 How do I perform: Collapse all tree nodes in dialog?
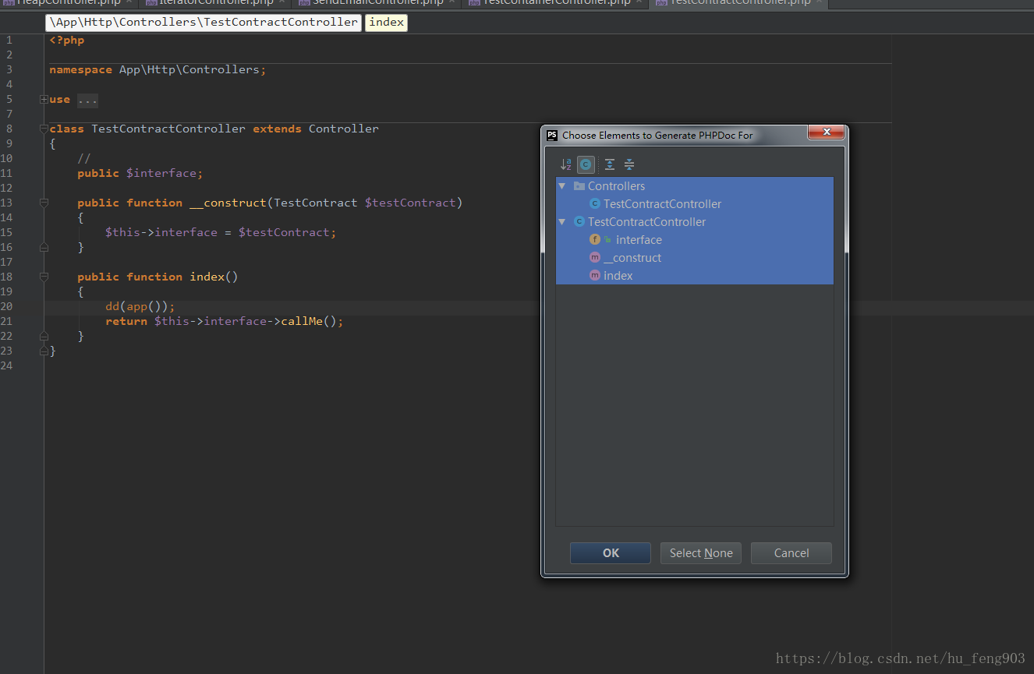click(x=629, y=164)
